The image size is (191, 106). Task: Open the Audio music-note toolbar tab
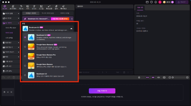point(34,7)
